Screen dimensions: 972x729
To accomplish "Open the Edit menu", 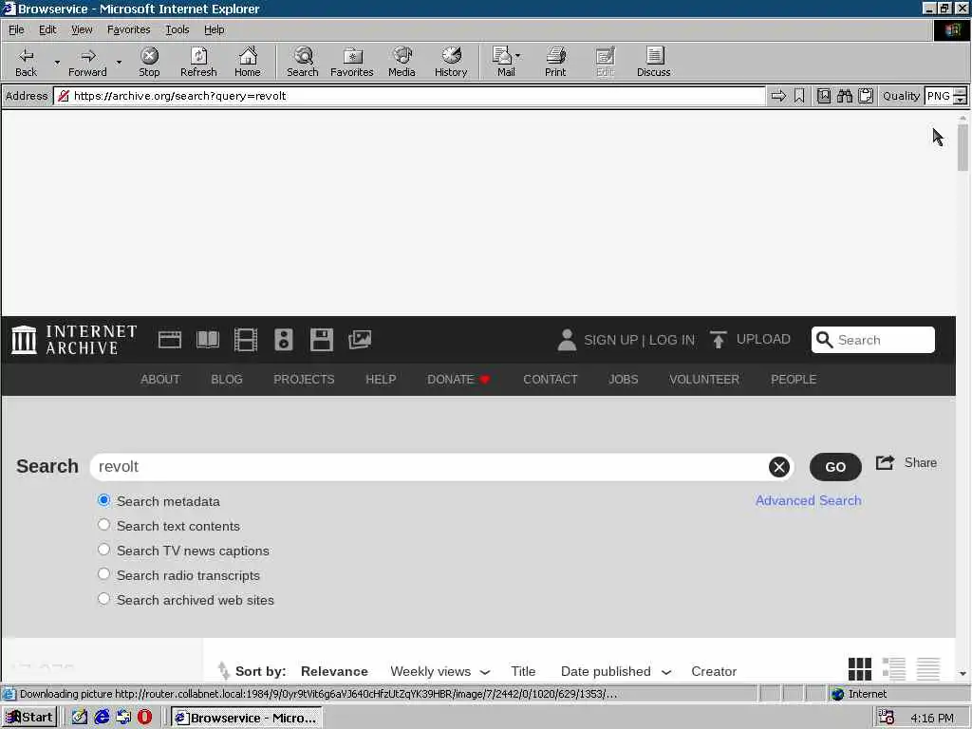I will (x=47, y=29).
